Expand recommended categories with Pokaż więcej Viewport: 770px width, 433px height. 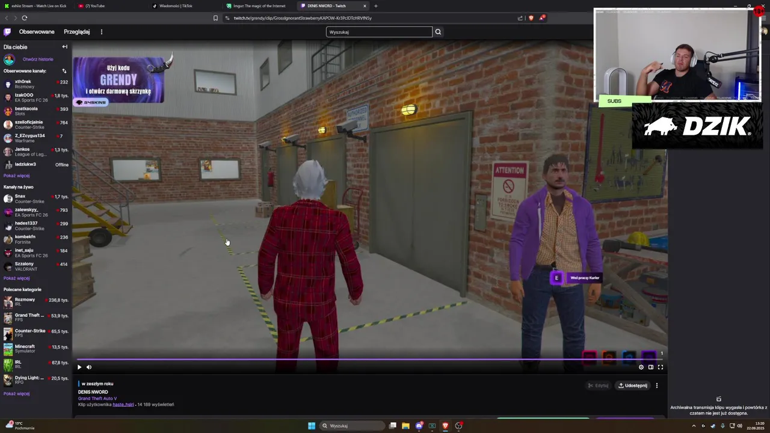pos(16,393)
